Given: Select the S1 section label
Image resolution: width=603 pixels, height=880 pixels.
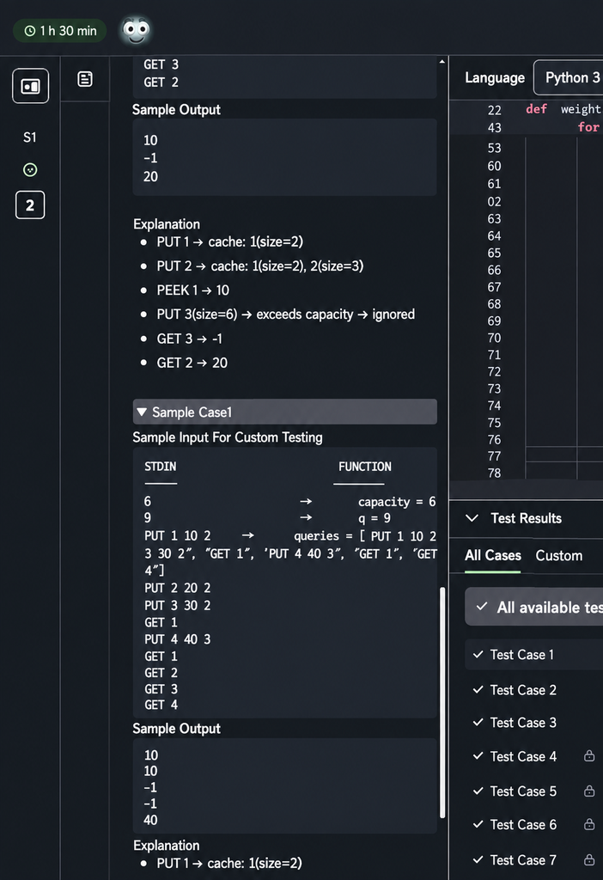Looking at the screenshot, I should point(30,137).
